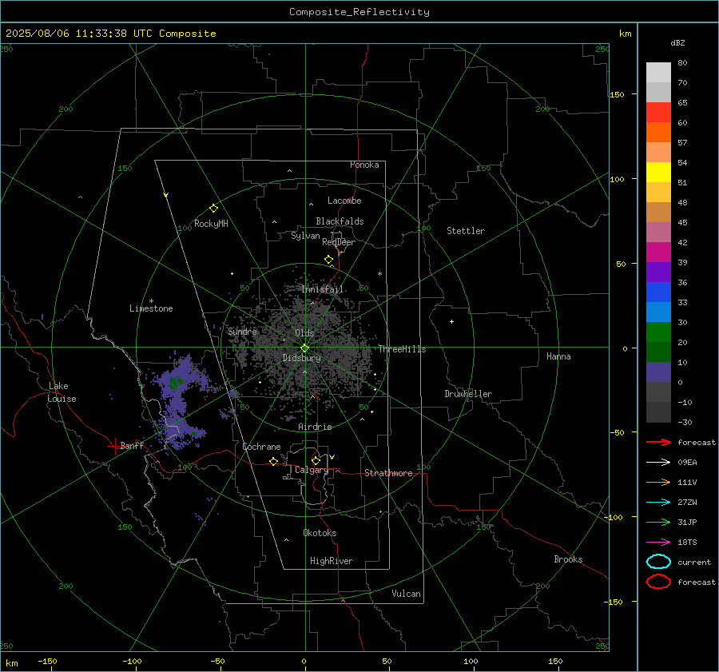Click the green 31JP arrow icon
Image resolution: width=719 pixels, height=672 pixels.
658,522
